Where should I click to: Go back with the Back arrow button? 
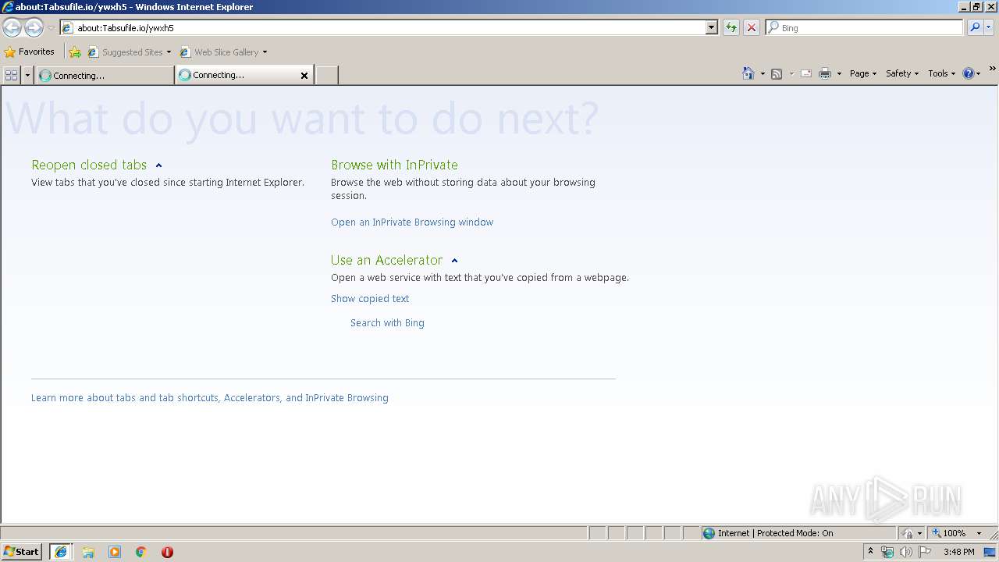tap(12, 27)
